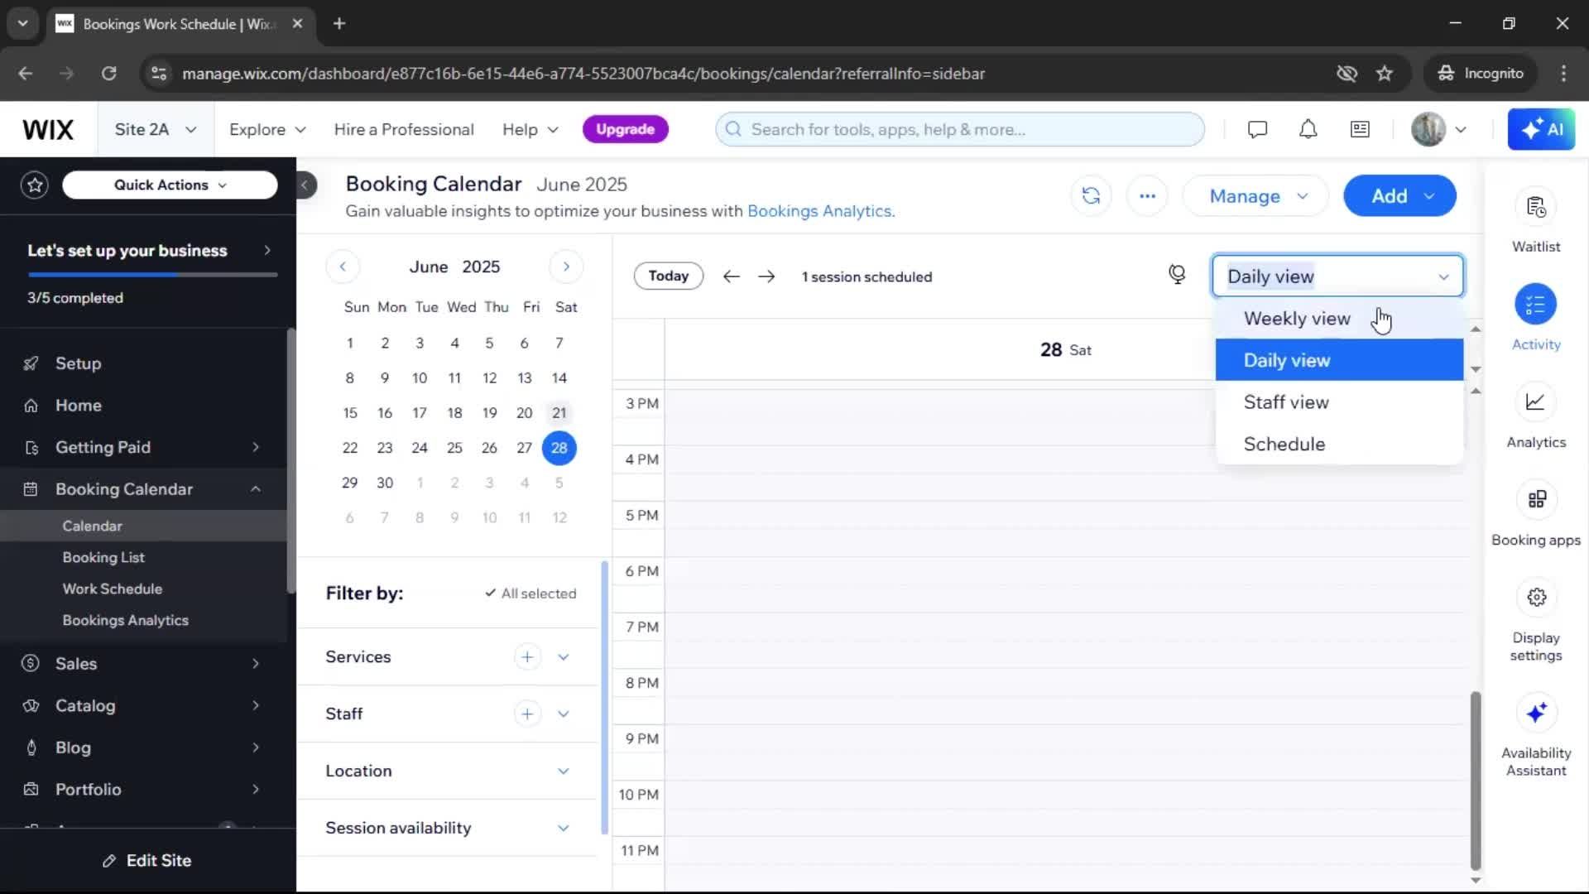This screenshot has width=1589, height=894.
Task: Click the favorites star icon in sidebar
Action: 35,185
